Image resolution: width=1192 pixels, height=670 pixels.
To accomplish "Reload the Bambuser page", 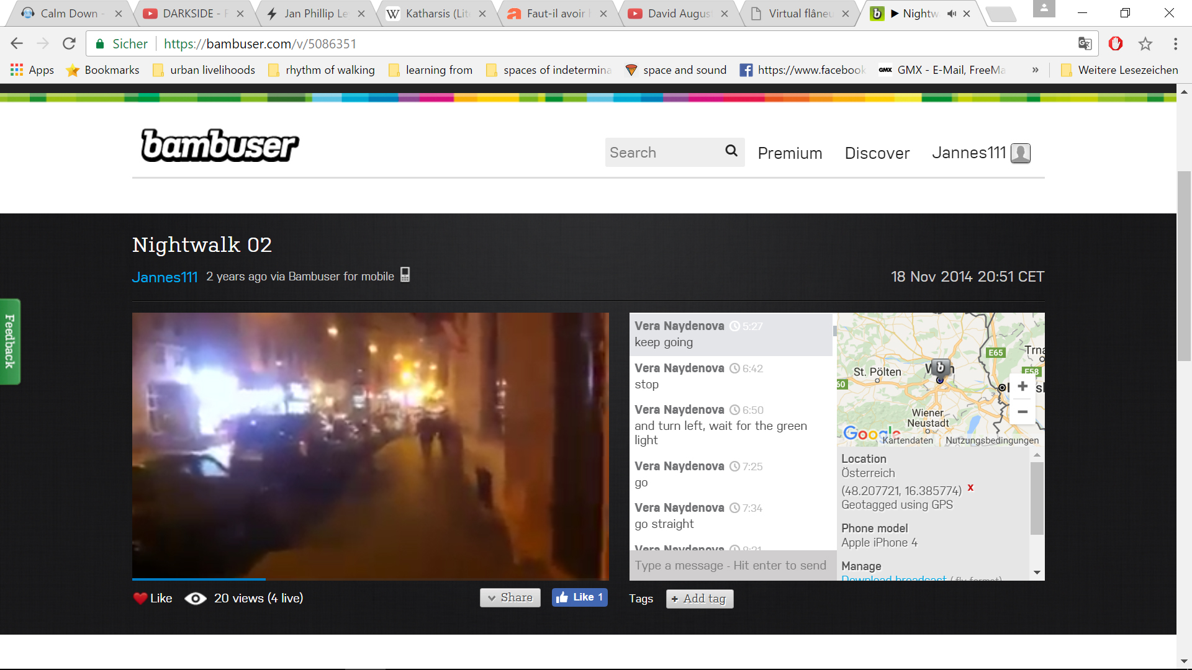I will (69, 43).
